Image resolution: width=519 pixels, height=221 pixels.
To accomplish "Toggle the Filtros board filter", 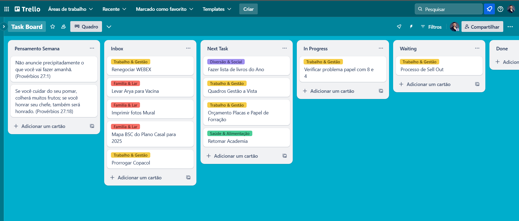I will 431,27.
